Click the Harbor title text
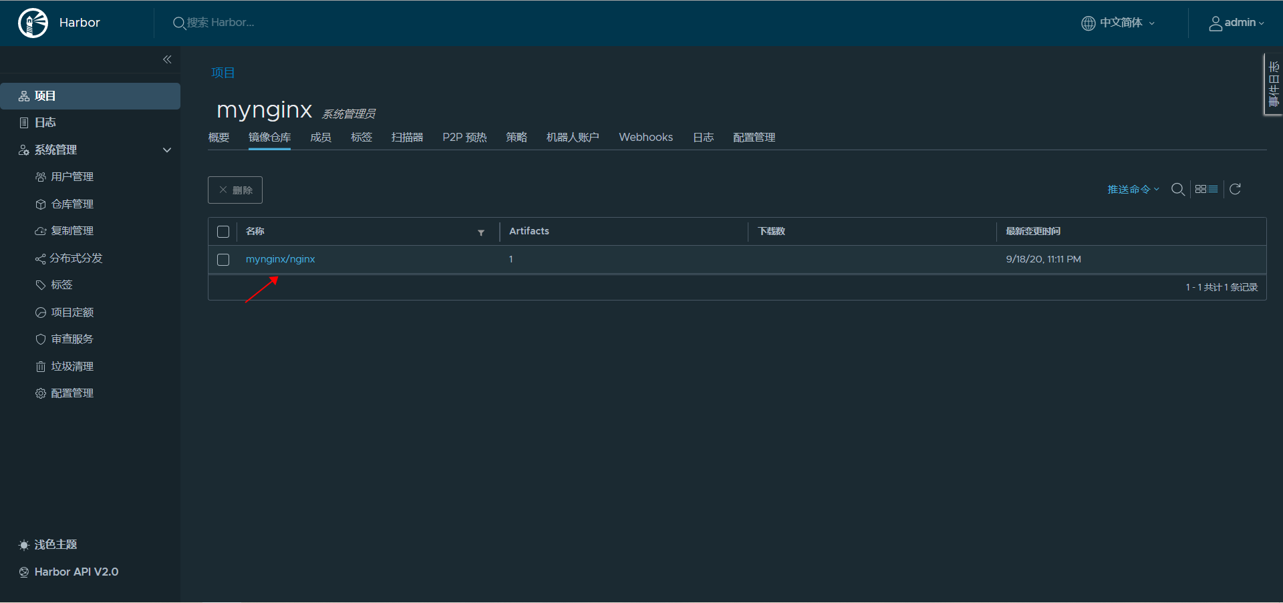 point(80,23)
